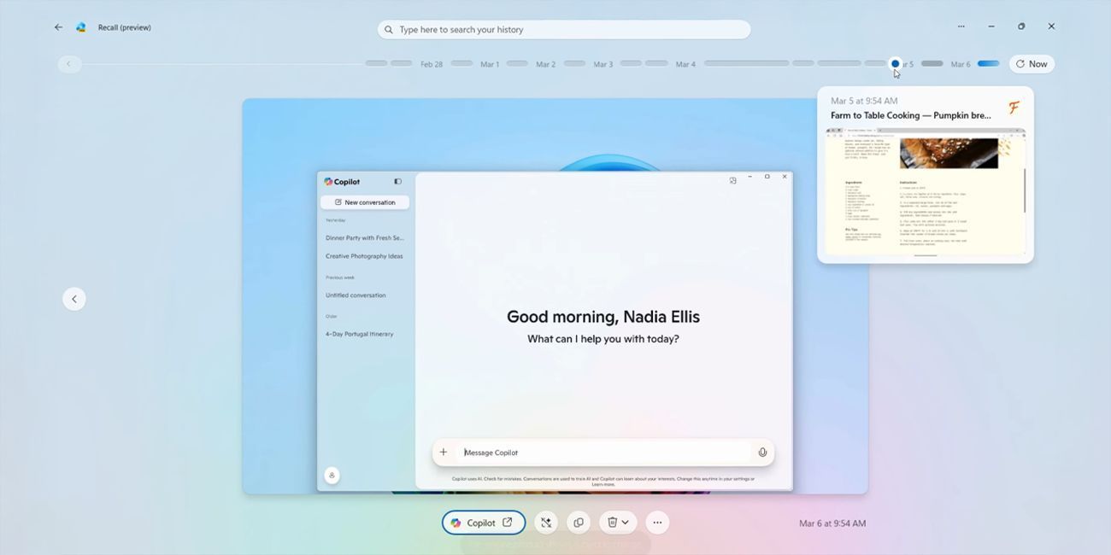Click the plus icon in Copilot message box

click(443, 453)
